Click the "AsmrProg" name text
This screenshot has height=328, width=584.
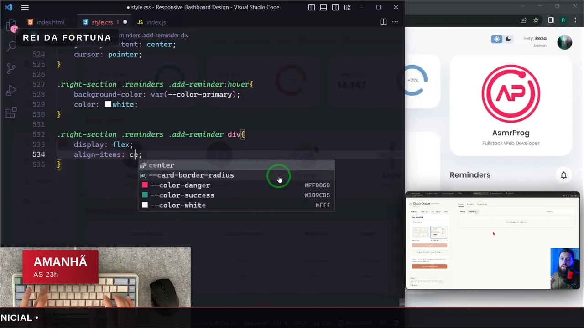pos(511,133)
